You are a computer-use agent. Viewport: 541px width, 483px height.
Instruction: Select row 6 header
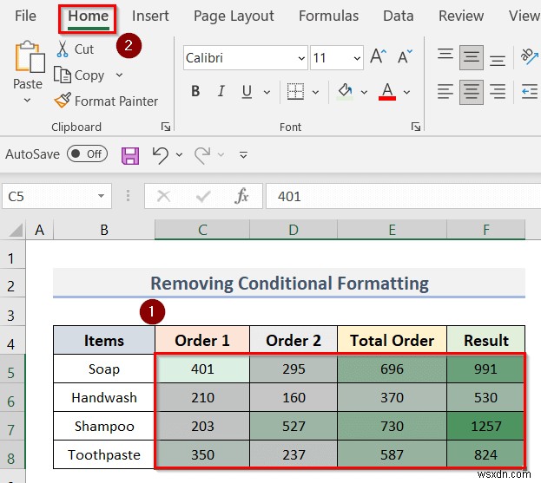pos(12,397)
